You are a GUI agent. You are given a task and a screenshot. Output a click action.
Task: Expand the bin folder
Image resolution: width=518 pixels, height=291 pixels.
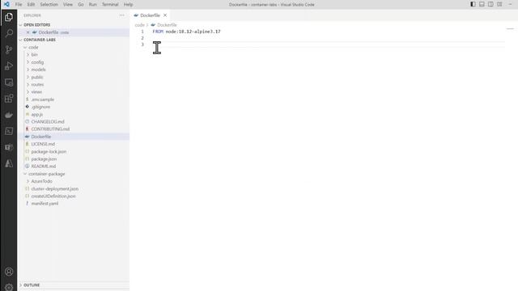pyautogui.click(x=28, y=55)
